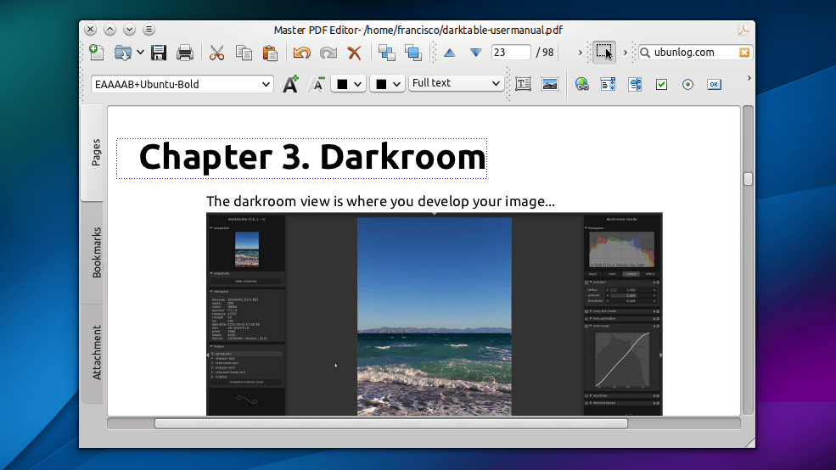Click the darkroom view paragraph text
The image size is (836, 470).
point(380,201)
